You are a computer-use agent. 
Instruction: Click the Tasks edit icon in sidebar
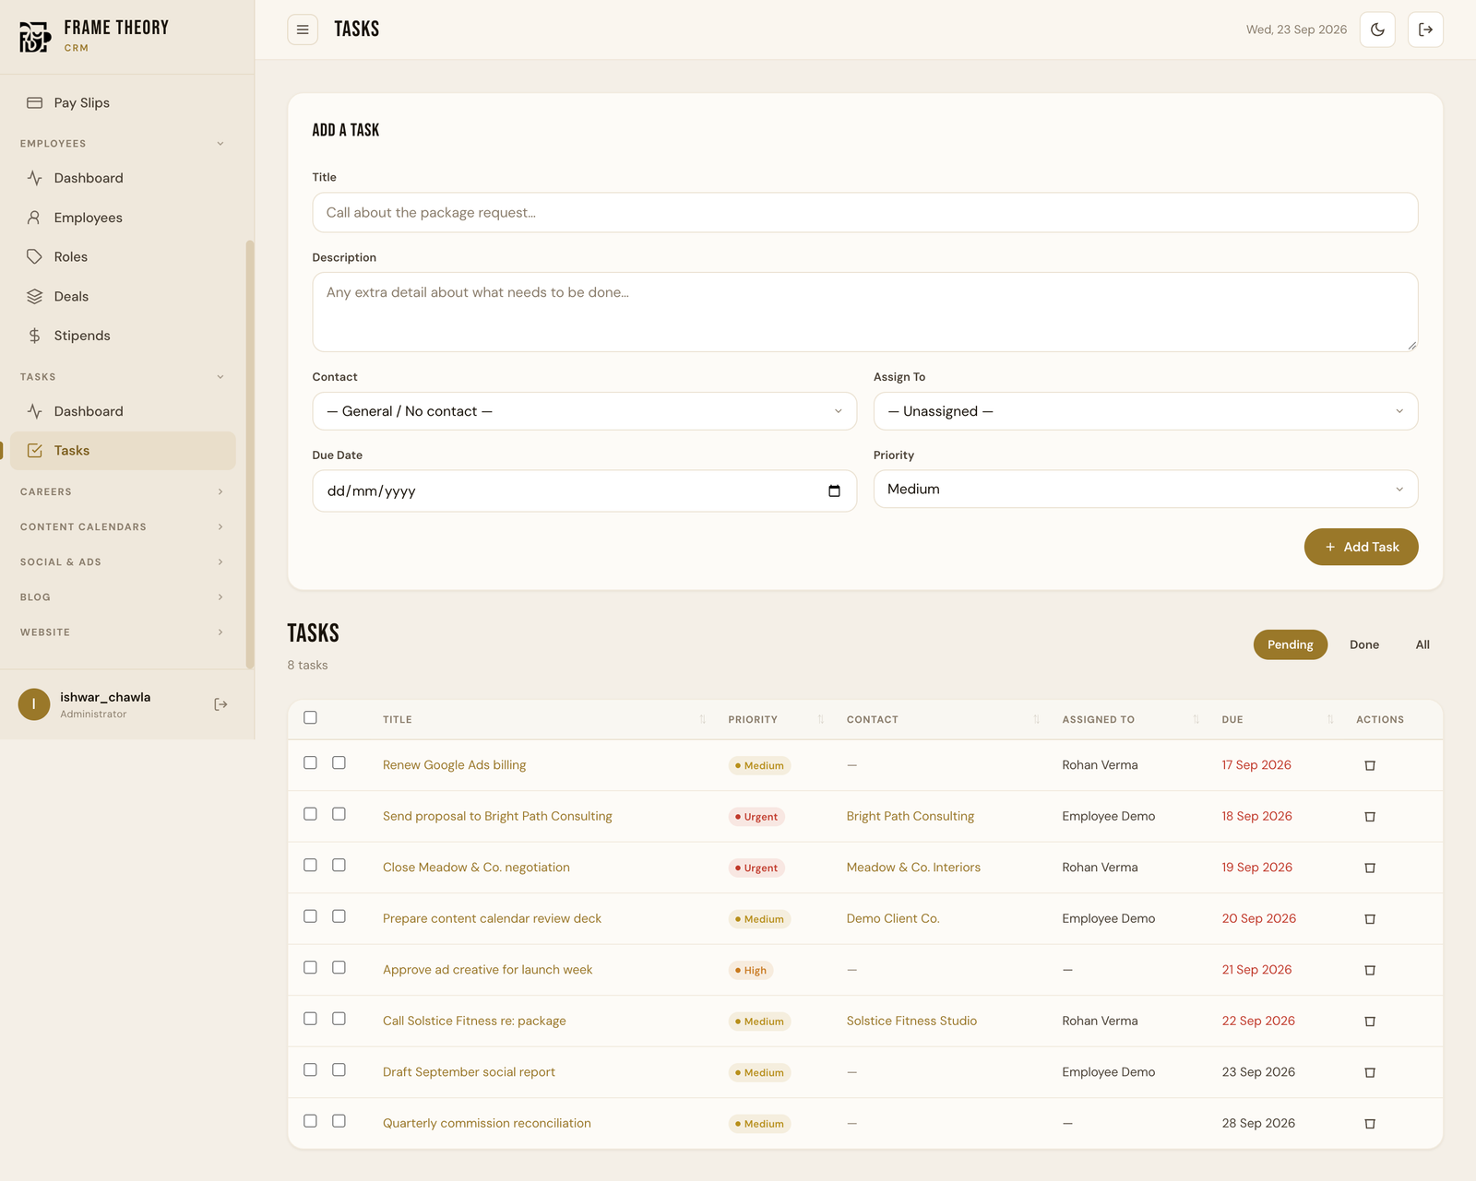[34, 450]
